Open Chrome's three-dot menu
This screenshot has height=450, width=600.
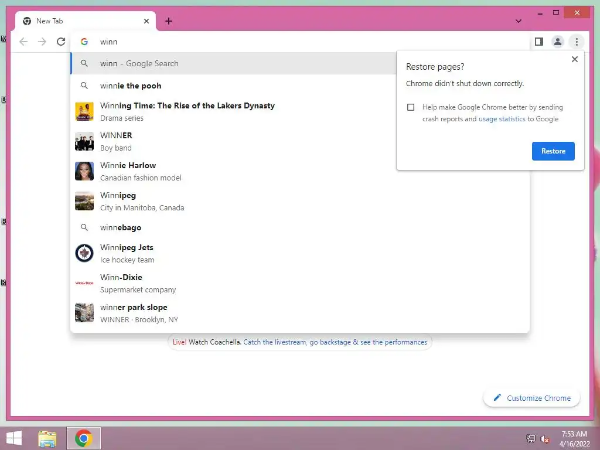pyautogui.click(x=577, y=42)
